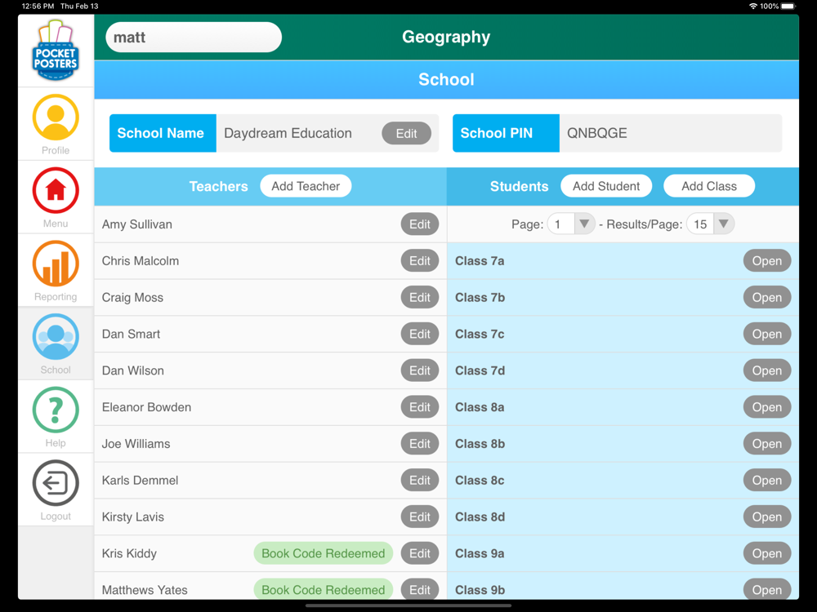Tap the clock showing 12:56 PM
This screenshot has height=612, width=817.
tap(38, 7)
